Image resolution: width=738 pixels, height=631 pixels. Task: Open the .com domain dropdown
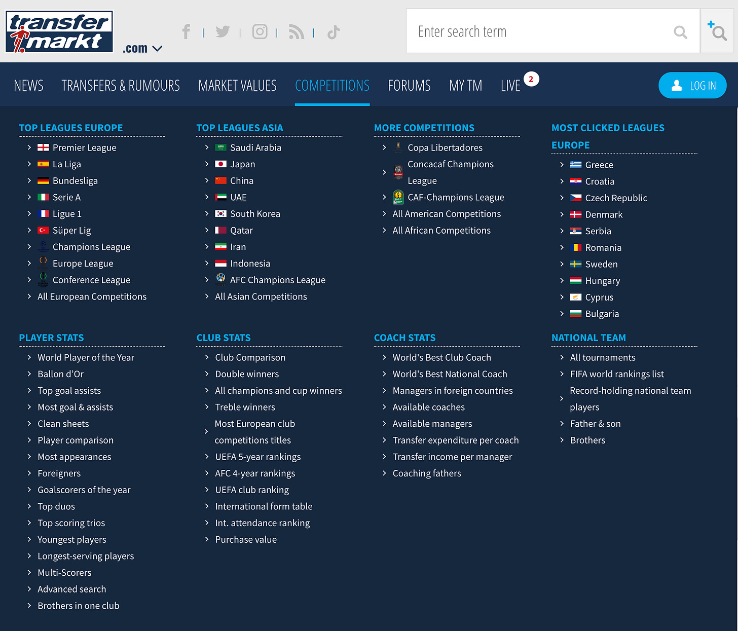pyautogui.click(x=142, y=49)
